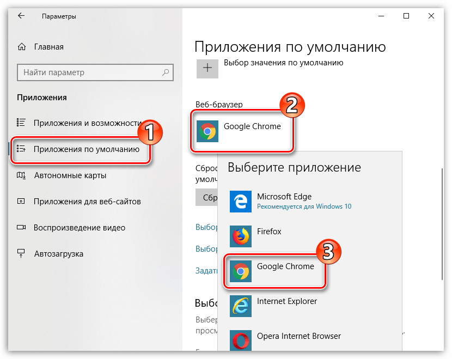The image size is (452, 359).
Task: Minimize the Параметры window
Action: click(381, 16)
